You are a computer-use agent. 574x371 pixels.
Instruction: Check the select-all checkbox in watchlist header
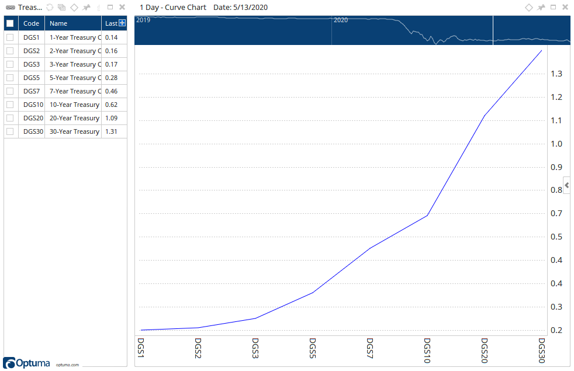(10, 23)
